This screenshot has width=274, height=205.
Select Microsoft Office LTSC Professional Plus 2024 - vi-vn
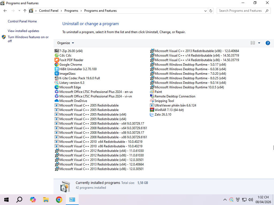point(93,96)
